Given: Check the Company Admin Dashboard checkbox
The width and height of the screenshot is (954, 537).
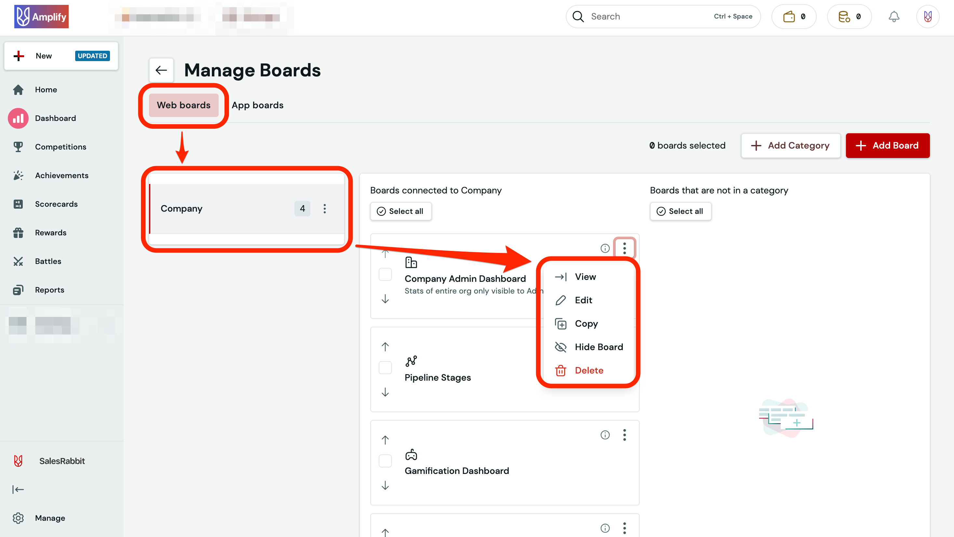Looking at the screenshot, I should coord(385,274).
